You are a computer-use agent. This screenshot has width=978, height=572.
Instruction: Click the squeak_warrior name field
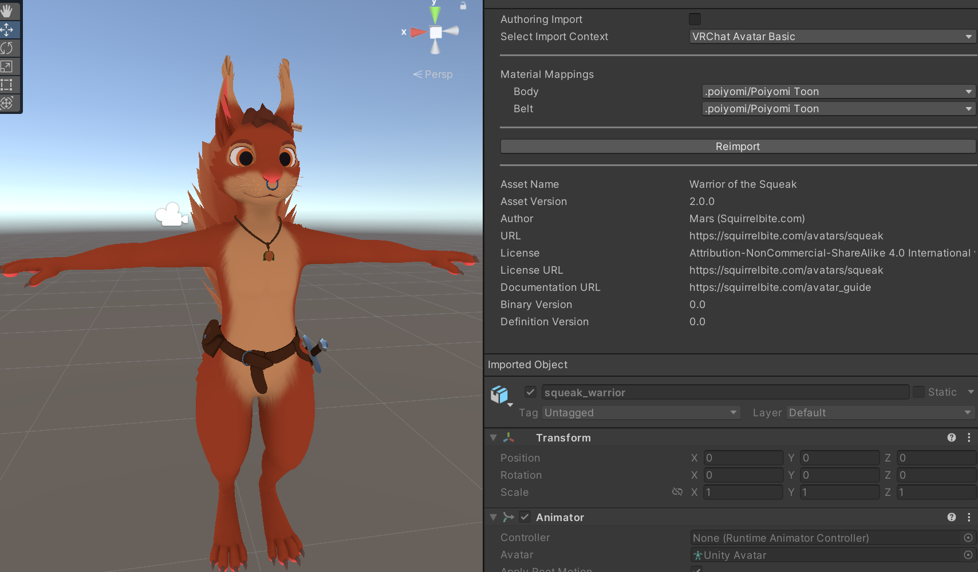click(x=725, y=392)
